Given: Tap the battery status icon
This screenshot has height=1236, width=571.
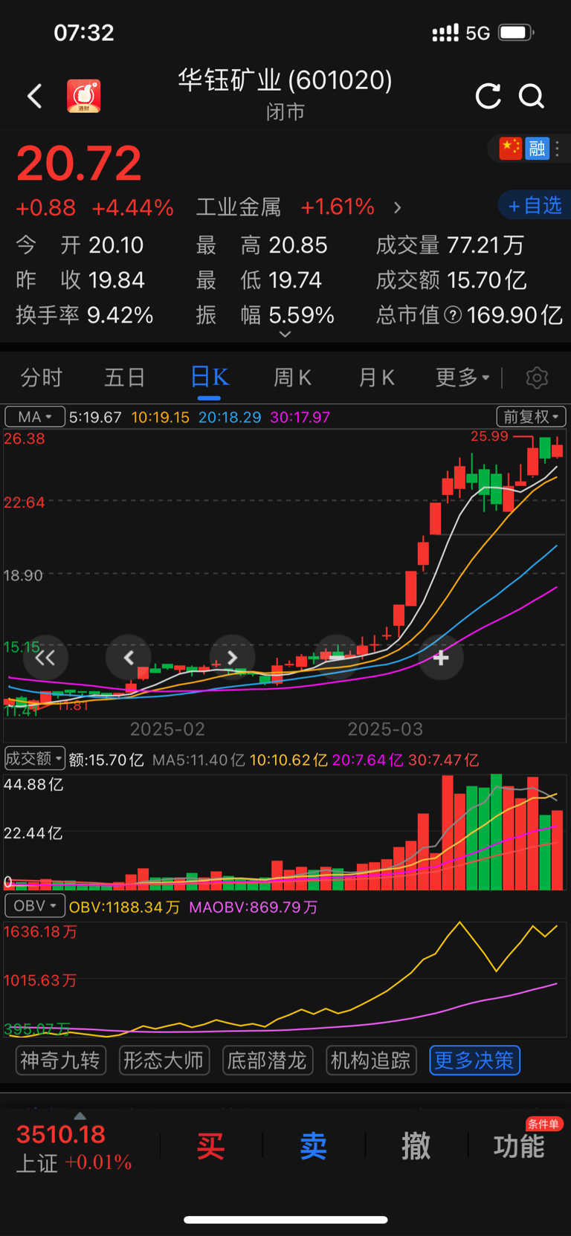Looking at the screenshot, I should [516, 33].
